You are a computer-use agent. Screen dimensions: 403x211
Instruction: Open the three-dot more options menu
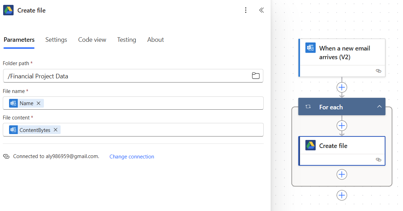[x=246, y=10]
